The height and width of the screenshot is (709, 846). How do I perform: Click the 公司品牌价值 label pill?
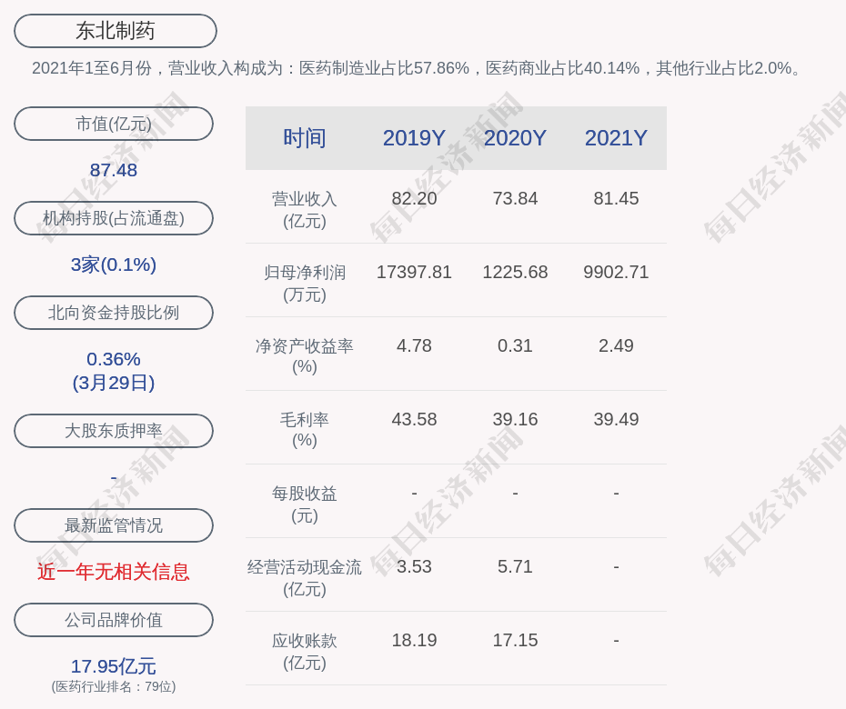pos(114,620)
